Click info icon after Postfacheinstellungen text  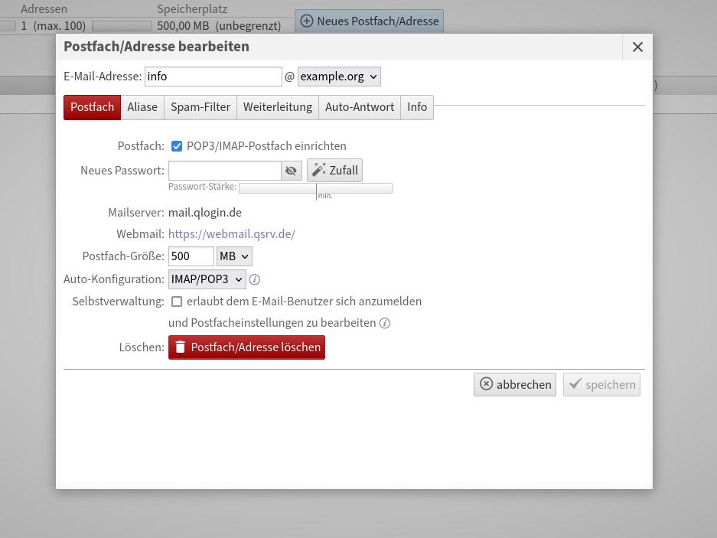pyautogui.click(x=384, y=323)
